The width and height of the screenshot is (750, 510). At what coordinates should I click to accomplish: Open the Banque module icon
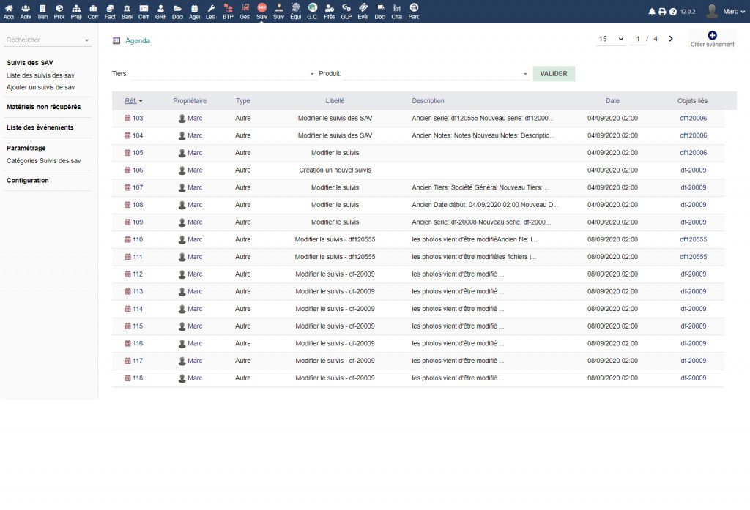[x=127, y=11]
